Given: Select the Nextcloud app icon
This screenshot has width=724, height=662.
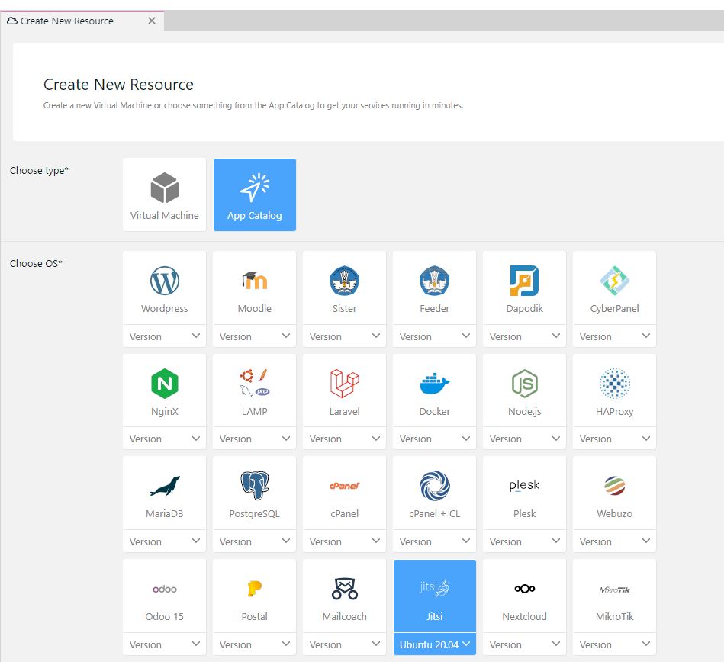Looking at the screenshot, I should tap(524, 589).
